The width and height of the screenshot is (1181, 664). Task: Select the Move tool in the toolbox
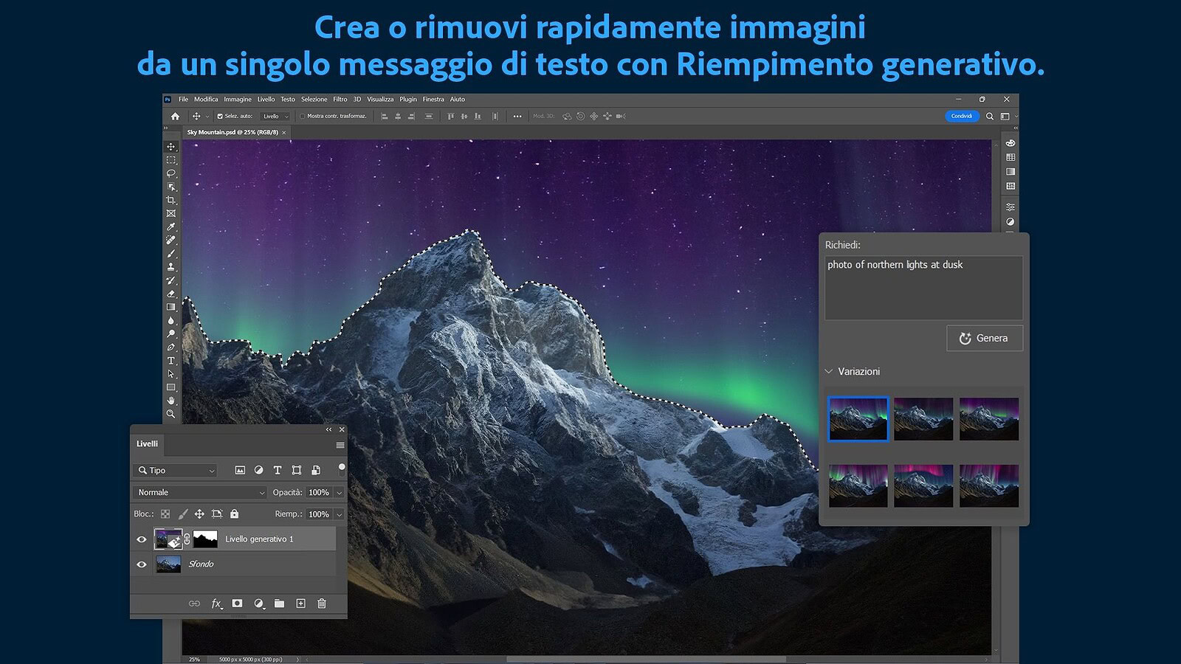pyautogui.click(x=171, y=146)
